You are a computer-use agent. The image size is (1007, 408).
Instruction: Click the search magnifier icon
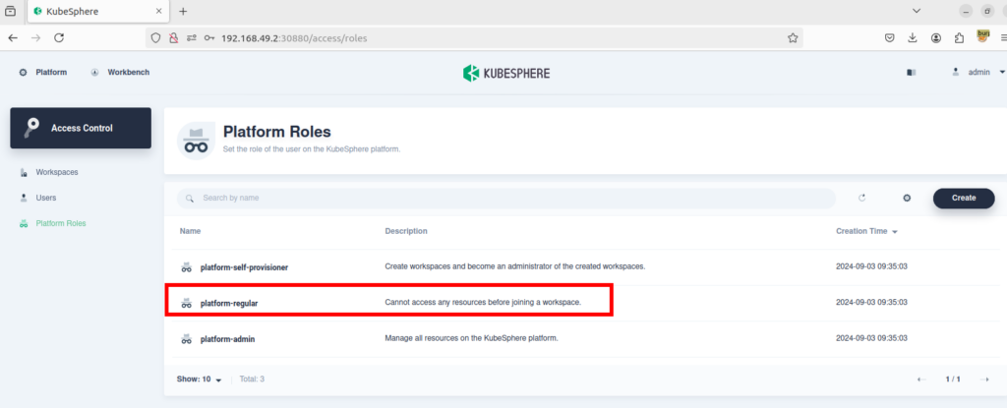tap(190, 199)
